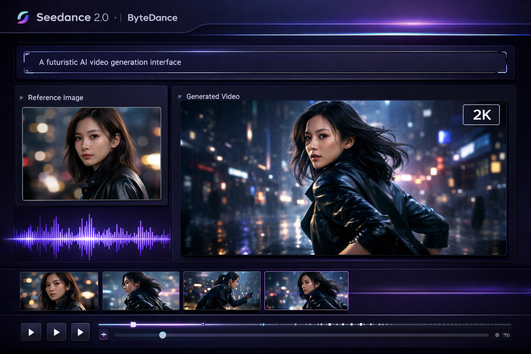This screenshot has height=354, width=531.
Task: Select the first timeline thumbnail
Action: [59, 291]
